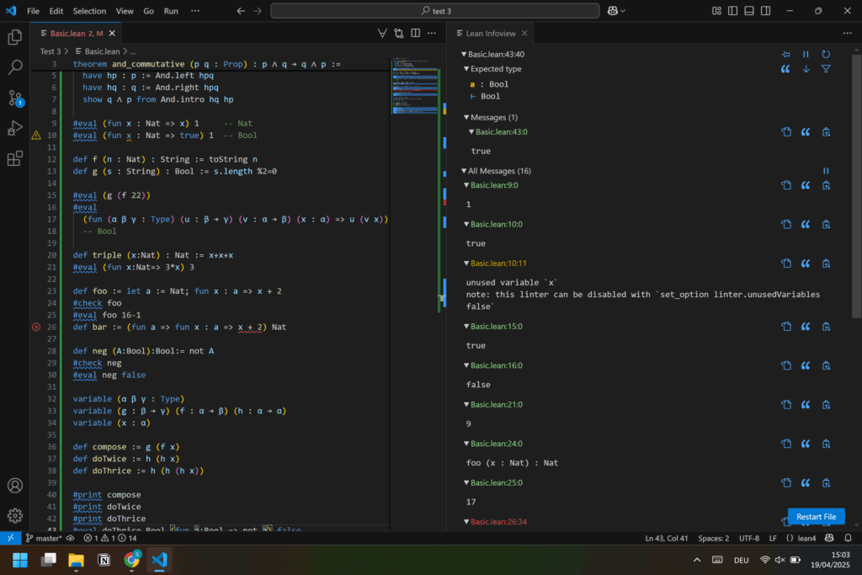Screen dimensions: 862x575
Task: Collapse the Basic.lean:43:40 section
Action: (464, 55)
